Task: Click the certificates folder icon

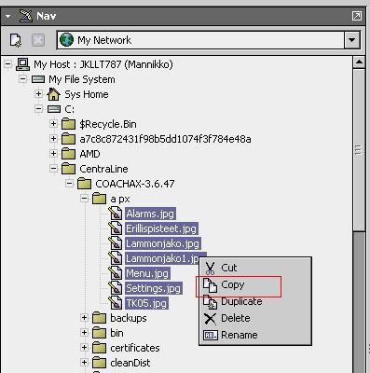Action: [x=100, y=347]
